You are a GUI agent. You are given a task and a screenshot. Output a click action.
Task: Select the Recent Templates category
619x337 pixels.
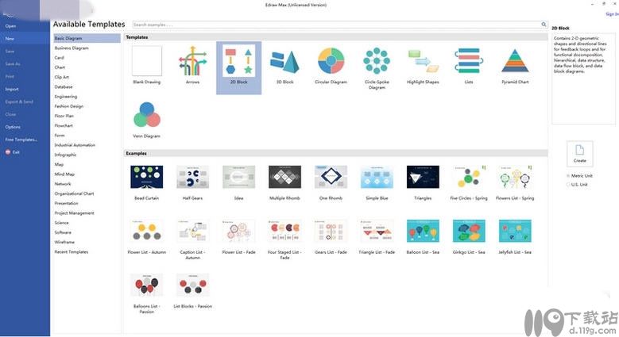(x=72, y=252)
